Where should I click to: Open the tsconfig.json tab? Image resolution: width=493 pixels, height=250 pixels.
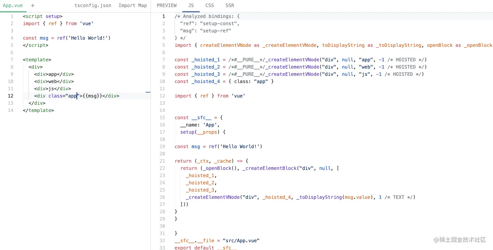point(93,6)
